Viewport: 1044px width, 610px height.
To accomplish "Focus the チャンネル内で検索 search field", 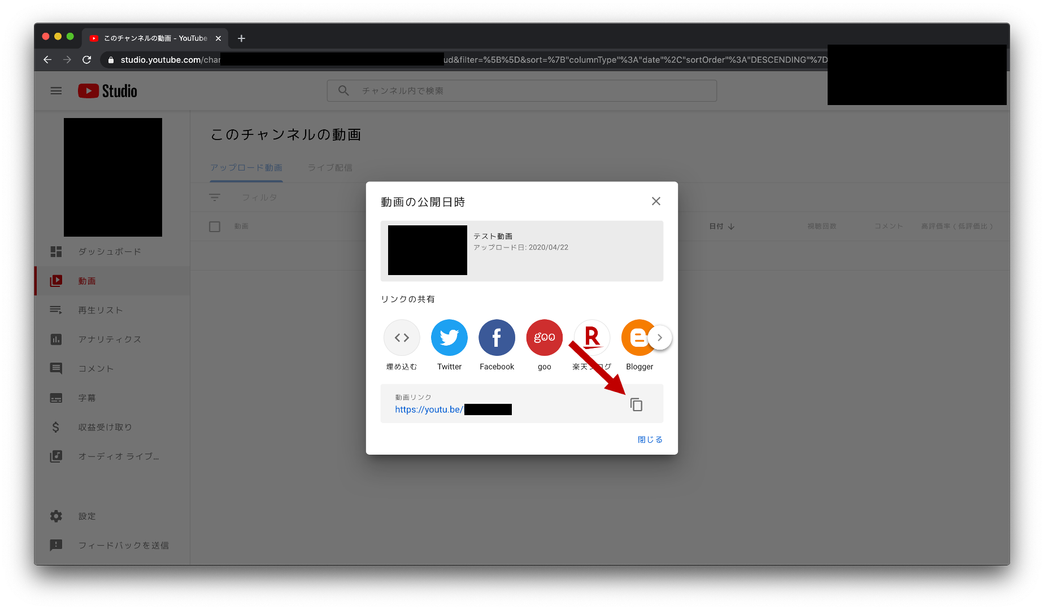I will click(x=521, y=91).
